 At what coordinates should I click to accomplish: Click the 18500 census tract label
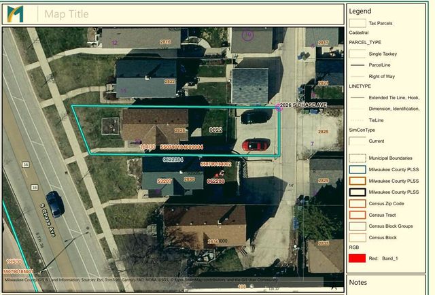14,262
